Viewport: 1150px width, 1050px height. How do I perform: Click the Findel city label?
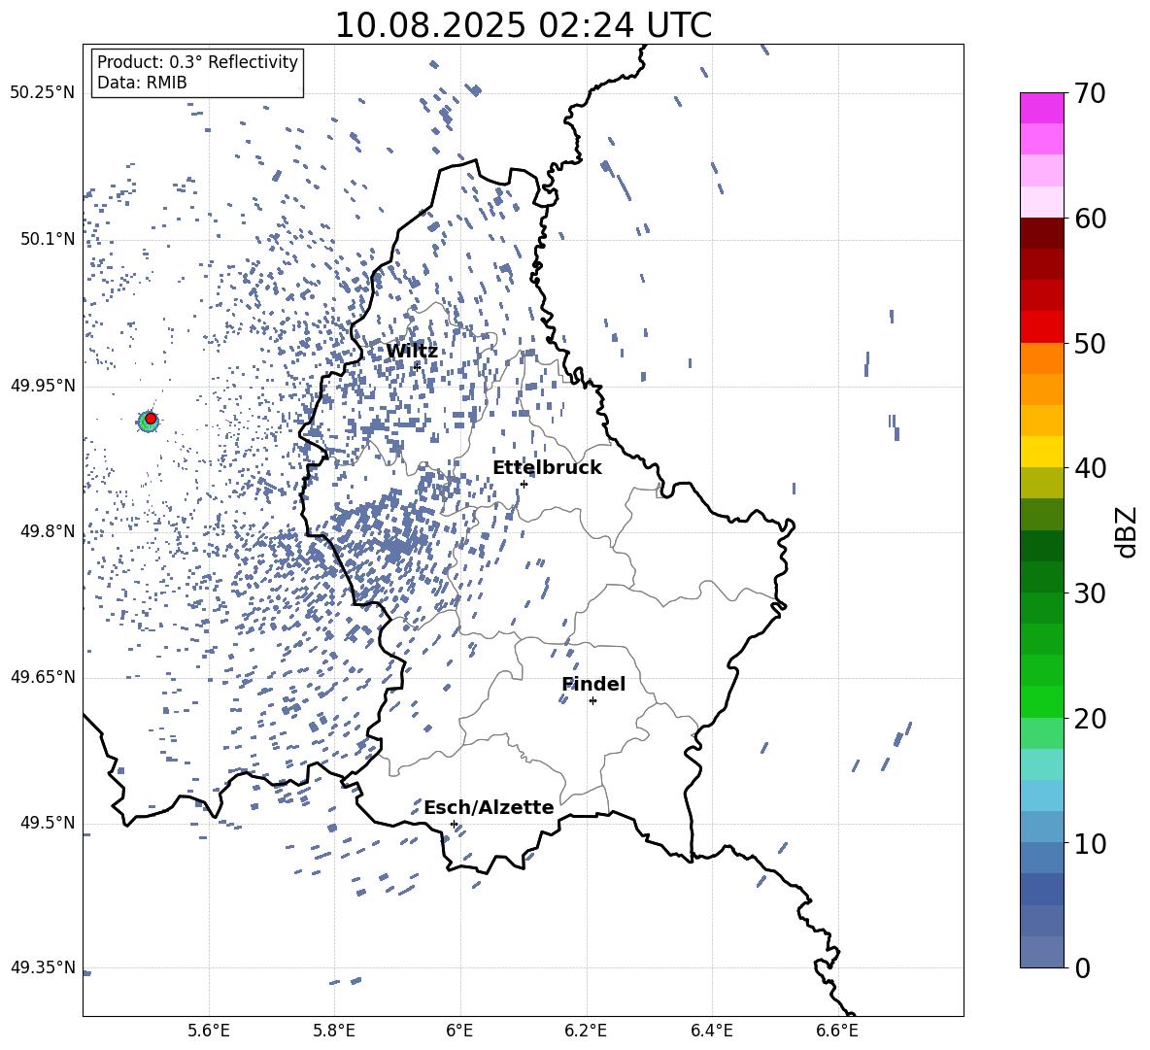tap(593, 684)
